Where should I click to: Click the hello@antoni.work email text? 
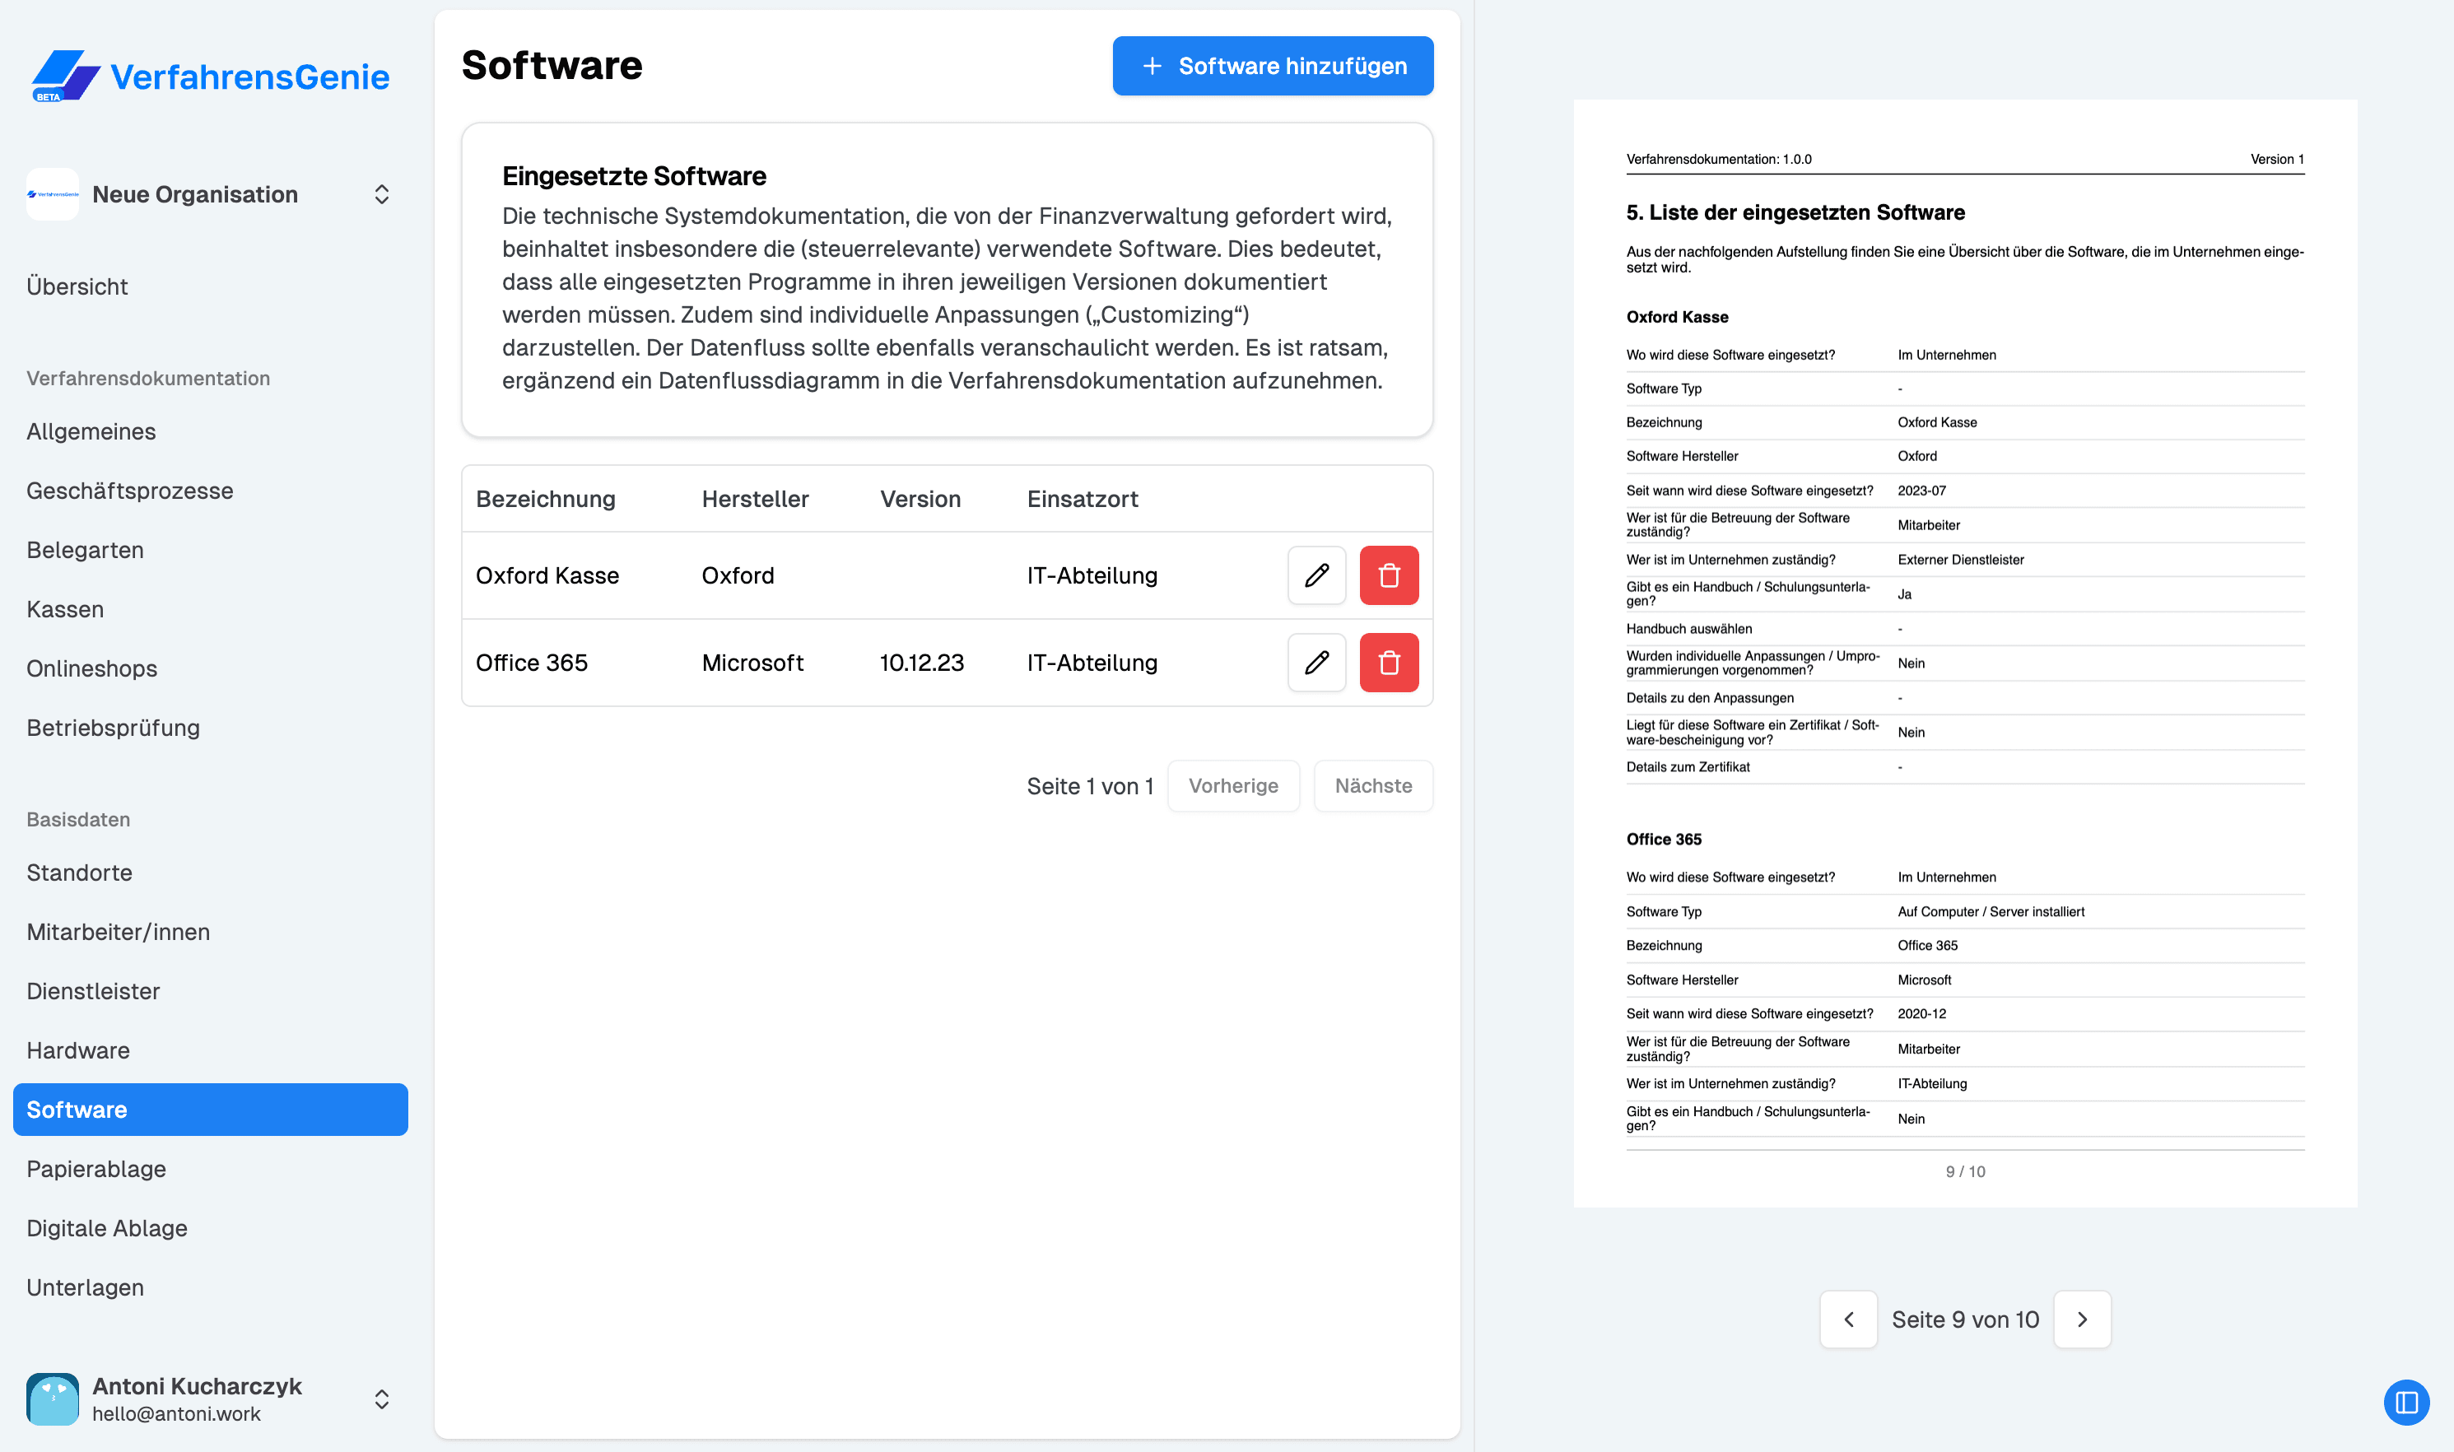[176, 1412]
